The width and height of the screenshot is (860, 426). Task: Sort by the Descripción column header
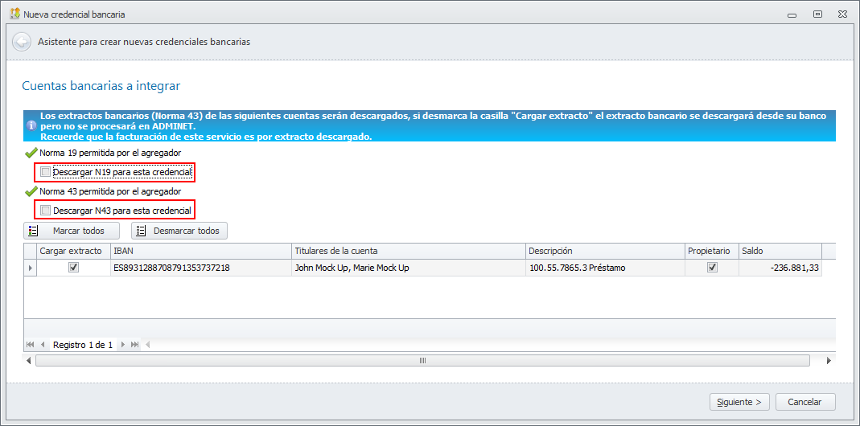coord(605,251)
